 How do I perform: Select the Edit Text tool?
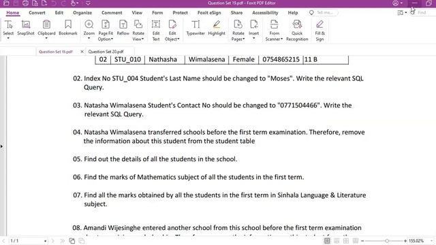point(156,31)
